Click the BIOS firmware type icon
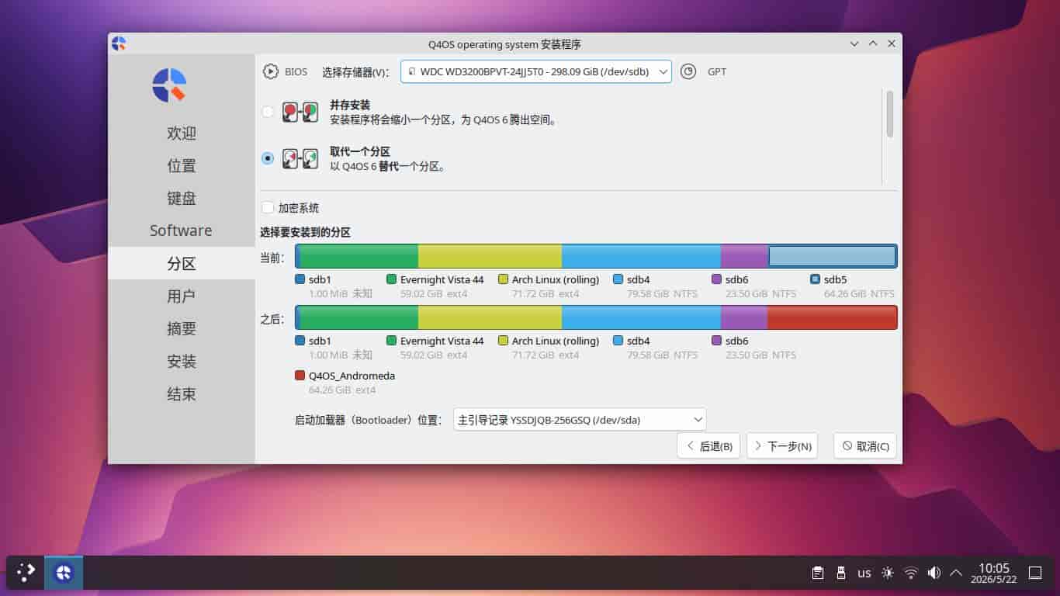Image resolution: width=1060 pixels, height=596 pixels. pyautogui.click(x=270, y=71)
